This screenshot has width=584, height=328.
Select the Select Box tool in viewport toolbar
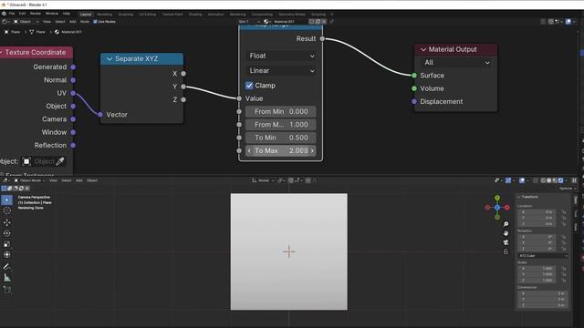(x=6, y=200)
